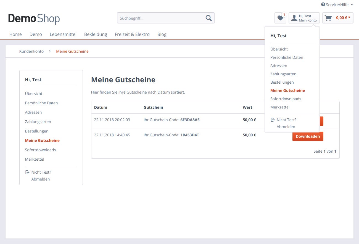The width and height of the screenshot is (359, 244).
Task: Open the Blog navigation item
Action: click(162, 34)
